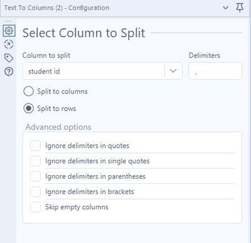The height and width of the screenshot is (243, 251).
Task: Check Ignore delimiters in parentheses
Action: 35,176
